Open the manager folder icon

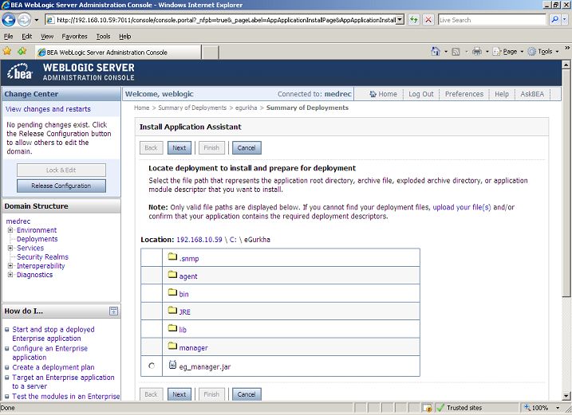172,346
